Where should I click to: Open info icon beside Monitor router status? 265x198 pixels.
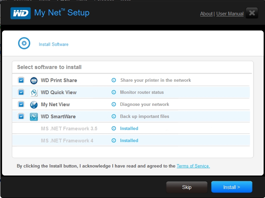pos(114,92)
